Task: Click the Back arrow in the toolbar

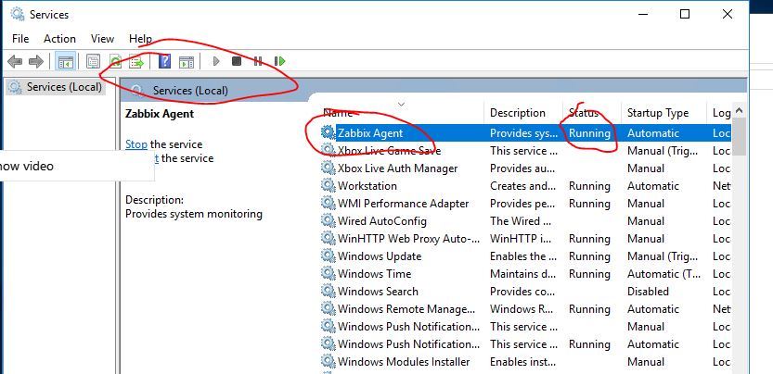Action: (14, 62)
